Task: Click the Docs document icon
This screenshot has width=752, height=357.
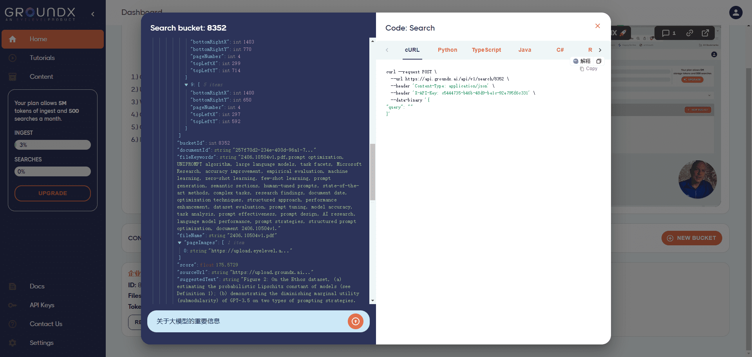Action: click(13, 286)
